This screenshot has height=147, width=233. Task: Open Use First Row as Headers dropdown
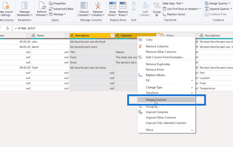(182, 9)
